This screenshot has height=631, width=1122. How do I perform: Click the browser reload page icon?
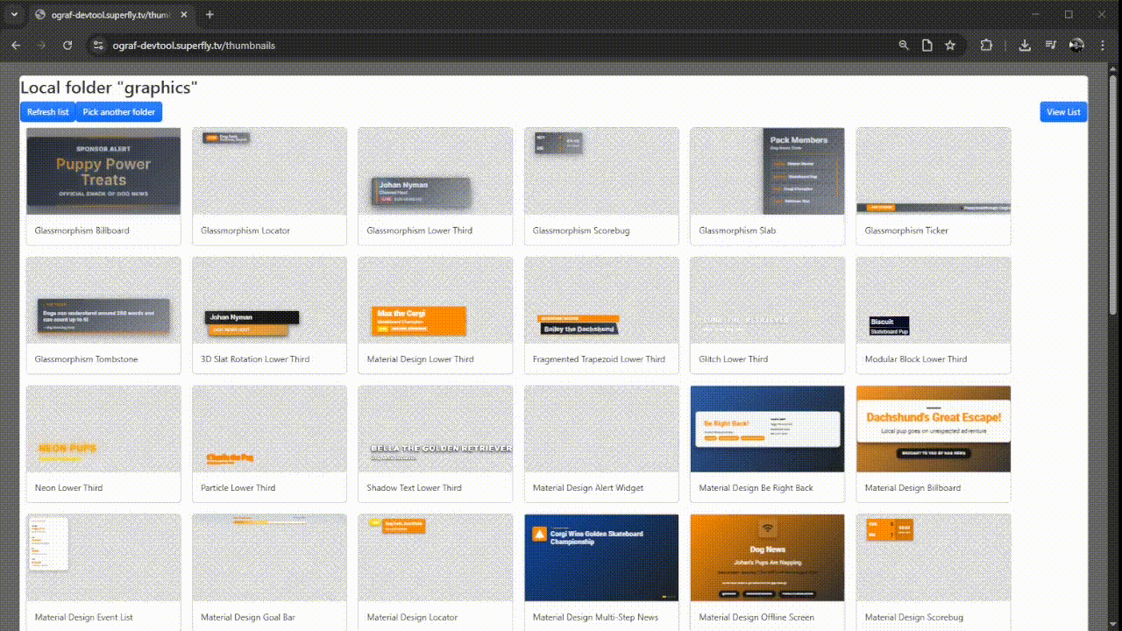[67, 46]
